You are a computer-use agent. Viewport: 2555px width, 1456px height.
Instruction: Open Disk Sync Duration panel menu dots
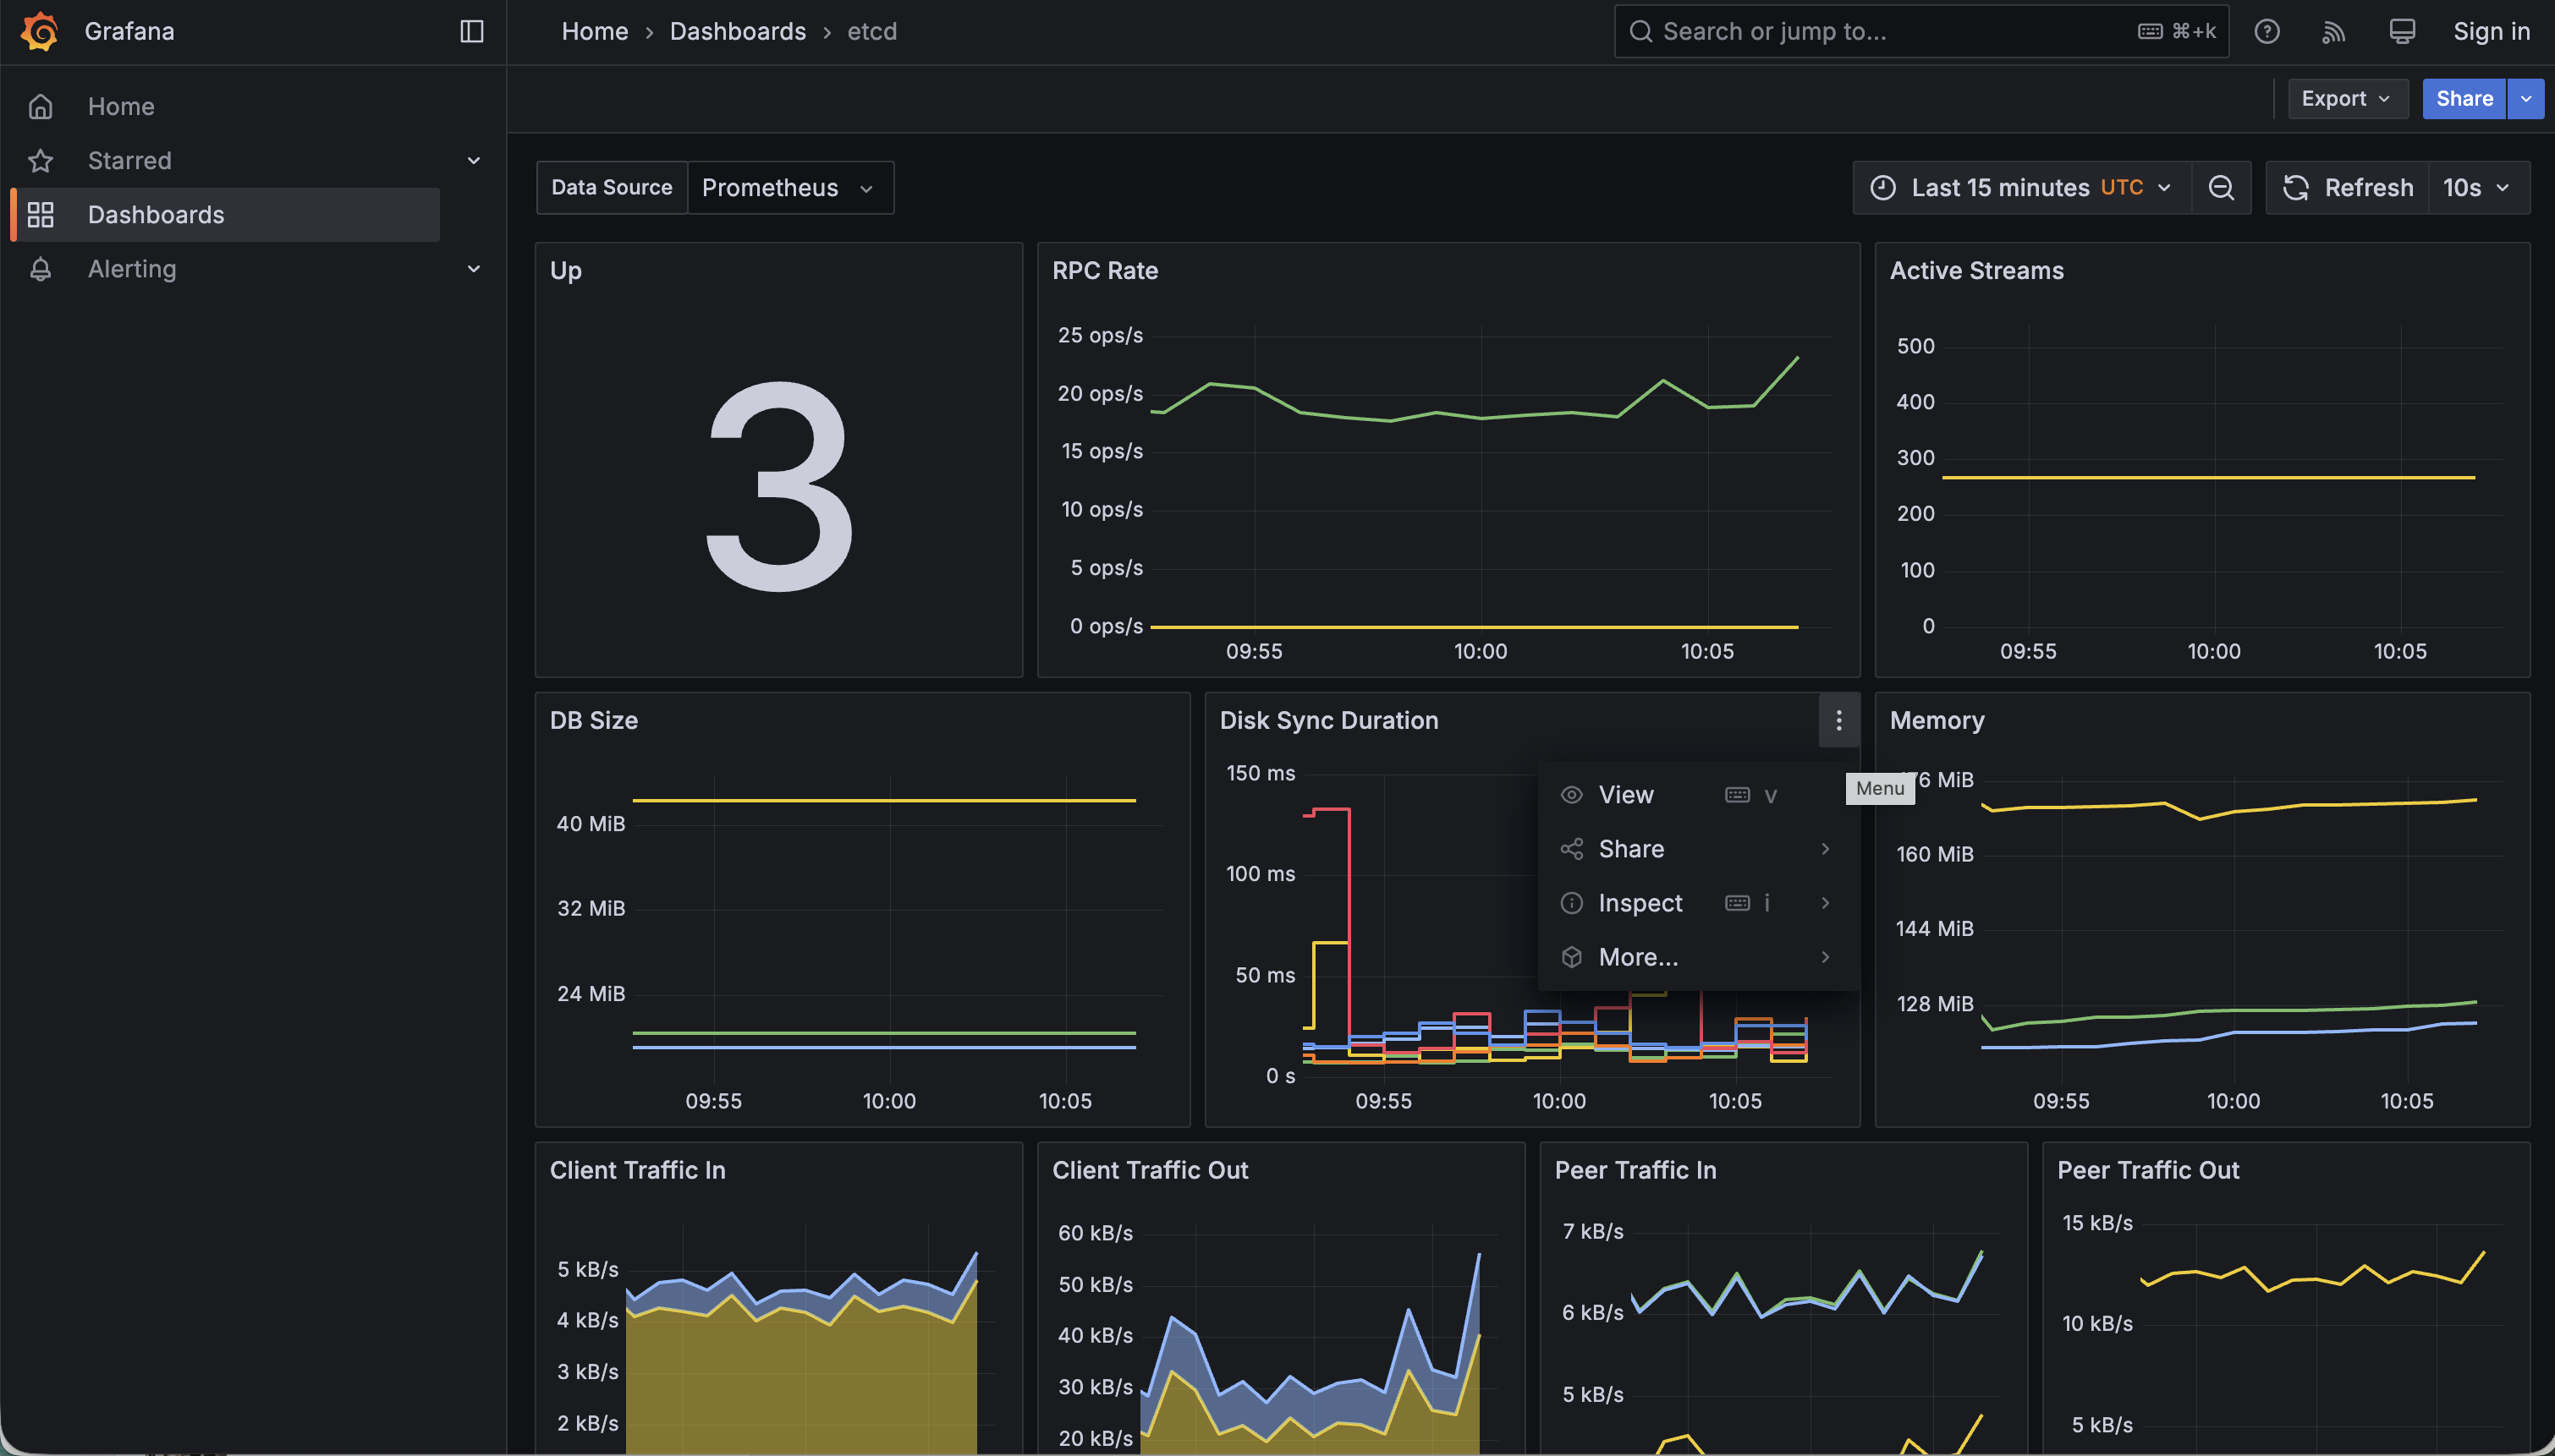(1838, 720)
